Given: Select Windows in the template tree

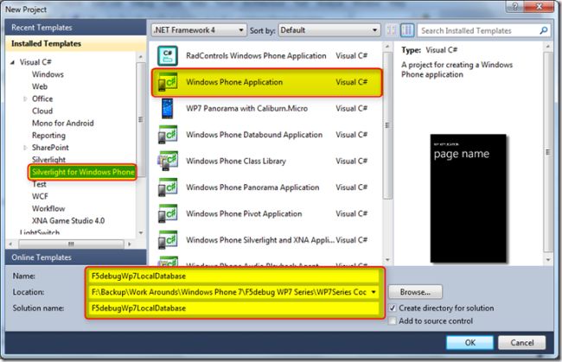Looking at the screenshot, I should coord(48,74).
